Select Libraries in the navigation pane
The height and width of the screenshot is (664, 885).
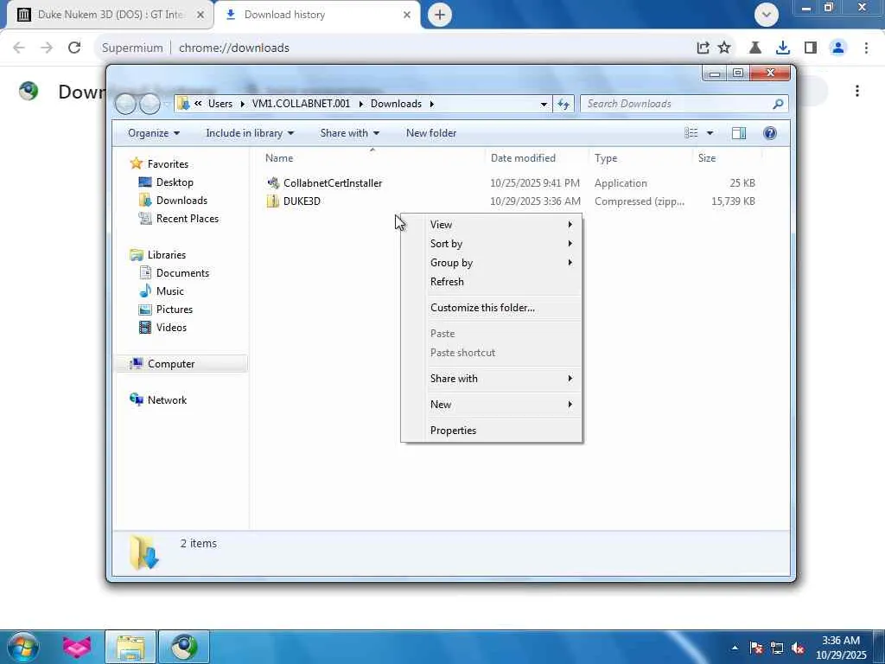click(x=167, y=255)
